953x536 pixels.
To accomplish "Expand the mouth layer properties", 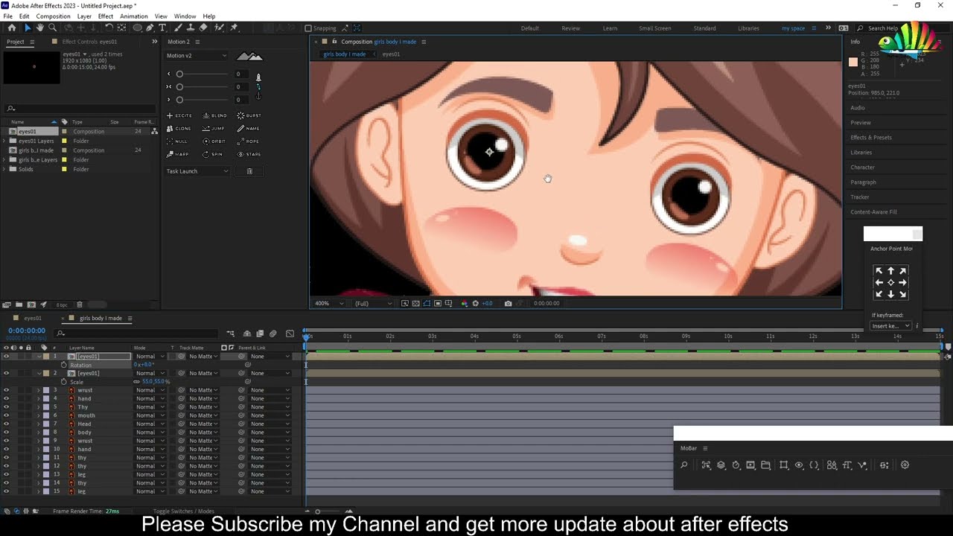I will point(39,415).
